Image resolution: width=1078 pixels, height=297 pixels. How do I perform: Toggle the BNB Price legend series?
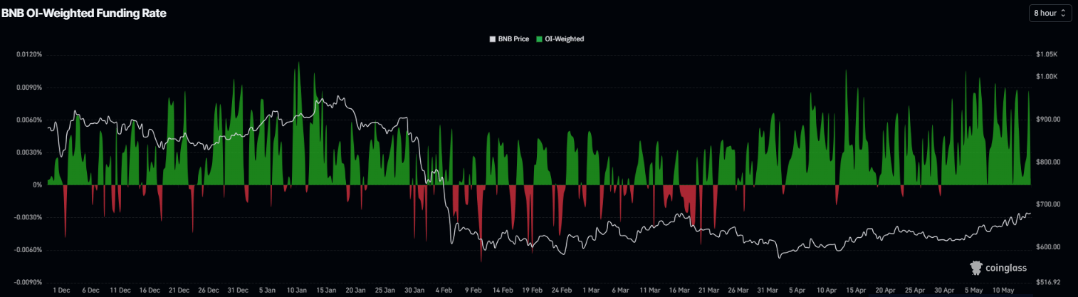tap(509, 38)
